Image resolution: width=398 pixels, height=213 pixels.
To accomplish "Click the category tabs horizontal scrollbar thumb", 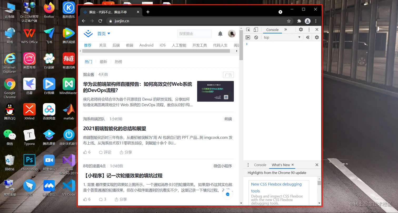I will pos(156,51).
